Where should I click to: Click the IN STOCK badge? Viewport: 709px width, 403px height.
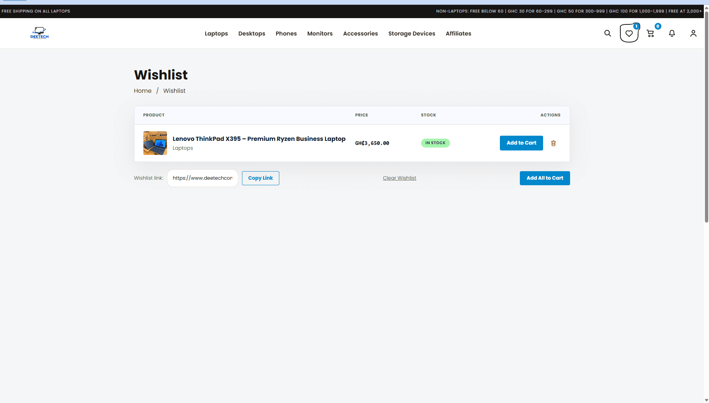click(435, 143)
